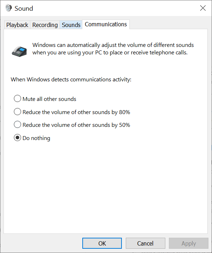Select the Mute all other sounds radio button

click(17, 98)
